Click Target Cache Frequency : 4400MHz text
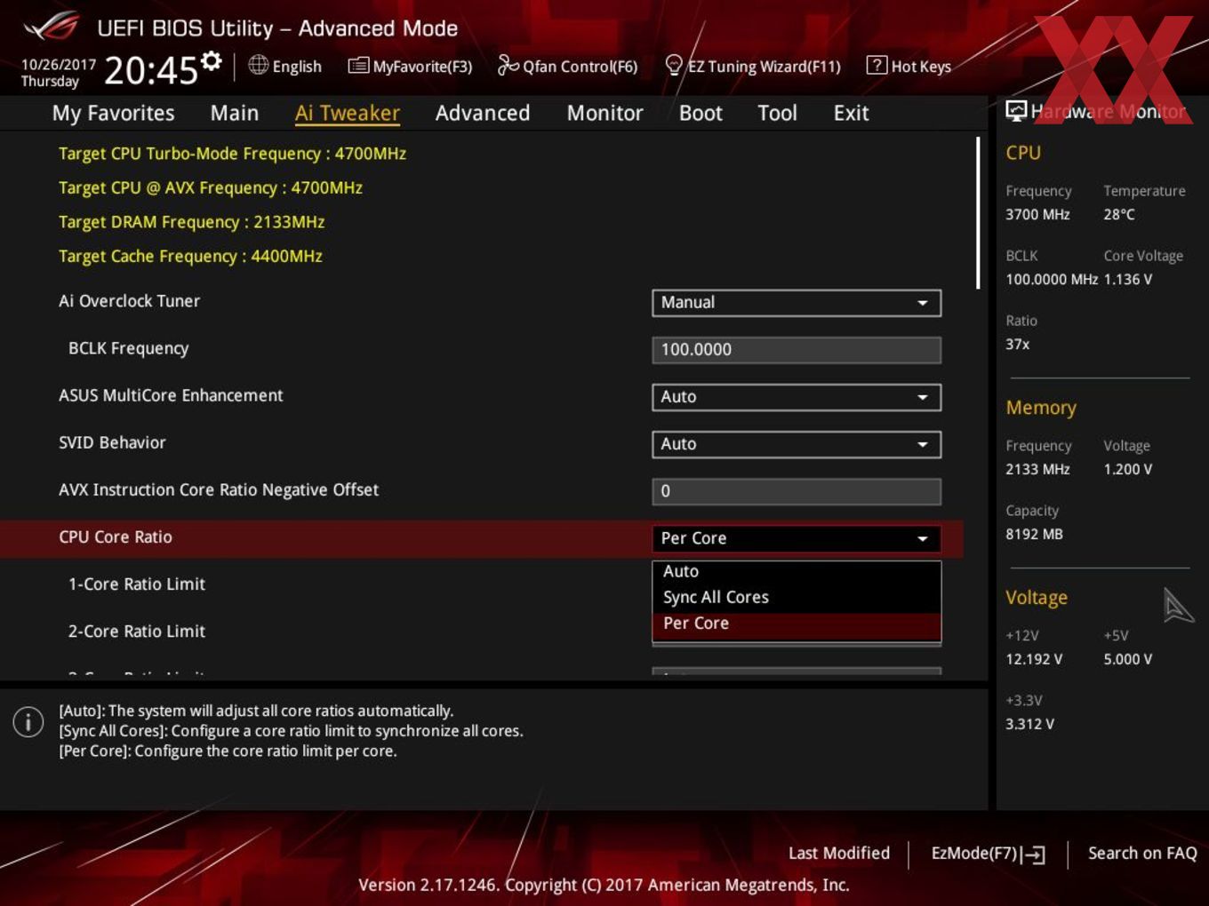The image size is (1209, 906). coord(190,257)
